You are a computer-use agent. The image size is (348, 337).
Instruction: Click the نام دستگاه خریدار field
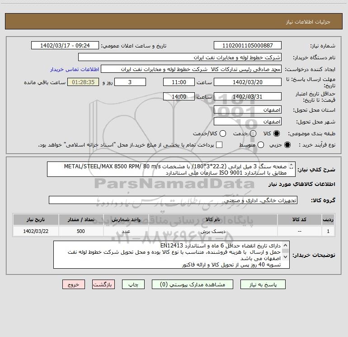(180, 57)
